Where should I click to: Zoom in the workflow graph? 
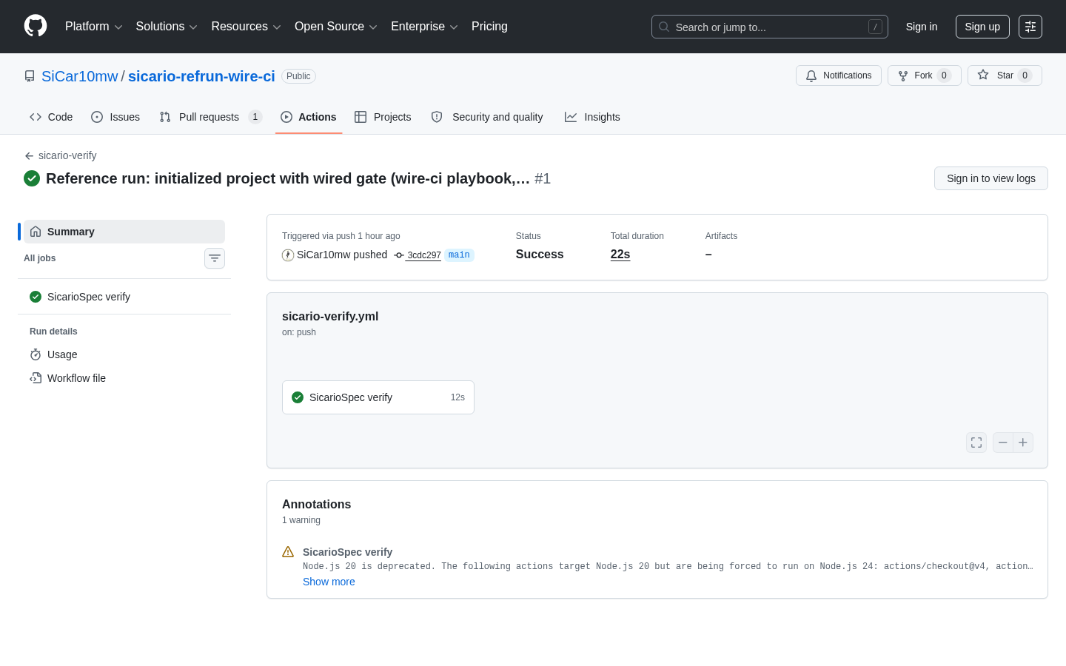pyautogui.click(x=1023, y=443)
